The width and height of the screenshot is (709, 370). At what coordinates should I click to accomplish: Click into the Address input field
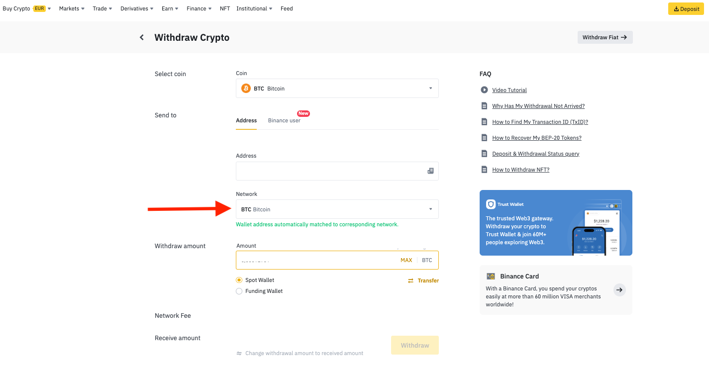pyautogui.click(x=328, y=171)
